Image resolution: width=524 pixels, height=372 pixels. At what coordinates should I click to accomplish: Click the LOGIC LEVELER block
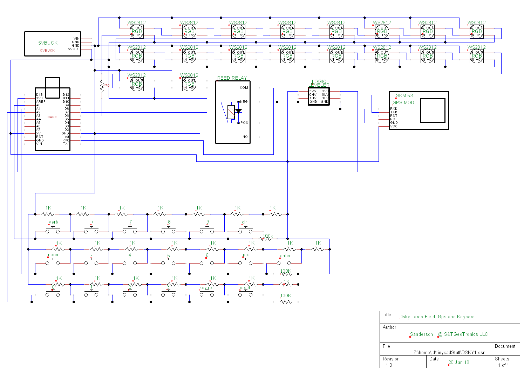pos(319,97)
